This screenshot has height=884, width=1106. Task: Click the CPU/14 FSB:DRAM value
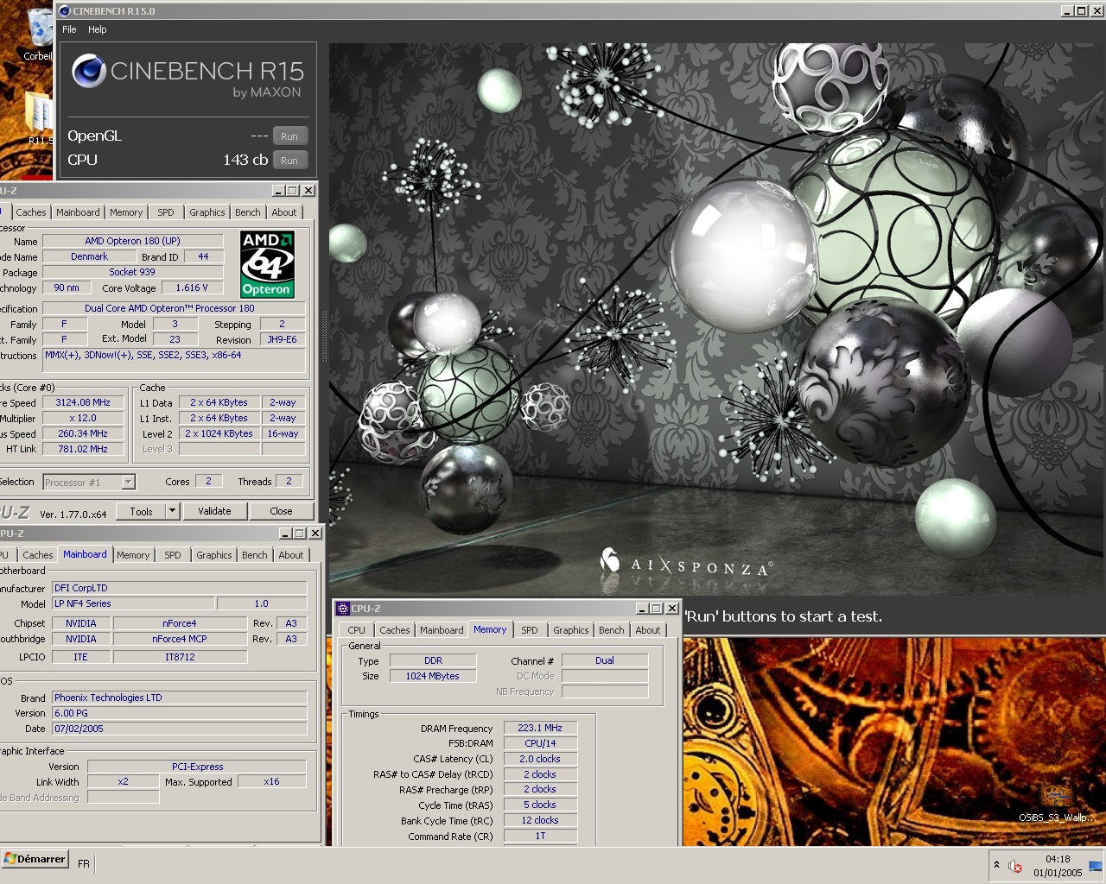(x=540, y=743)
